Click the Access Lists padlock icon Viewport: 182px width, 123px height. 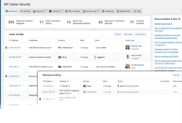click(84, 11)
